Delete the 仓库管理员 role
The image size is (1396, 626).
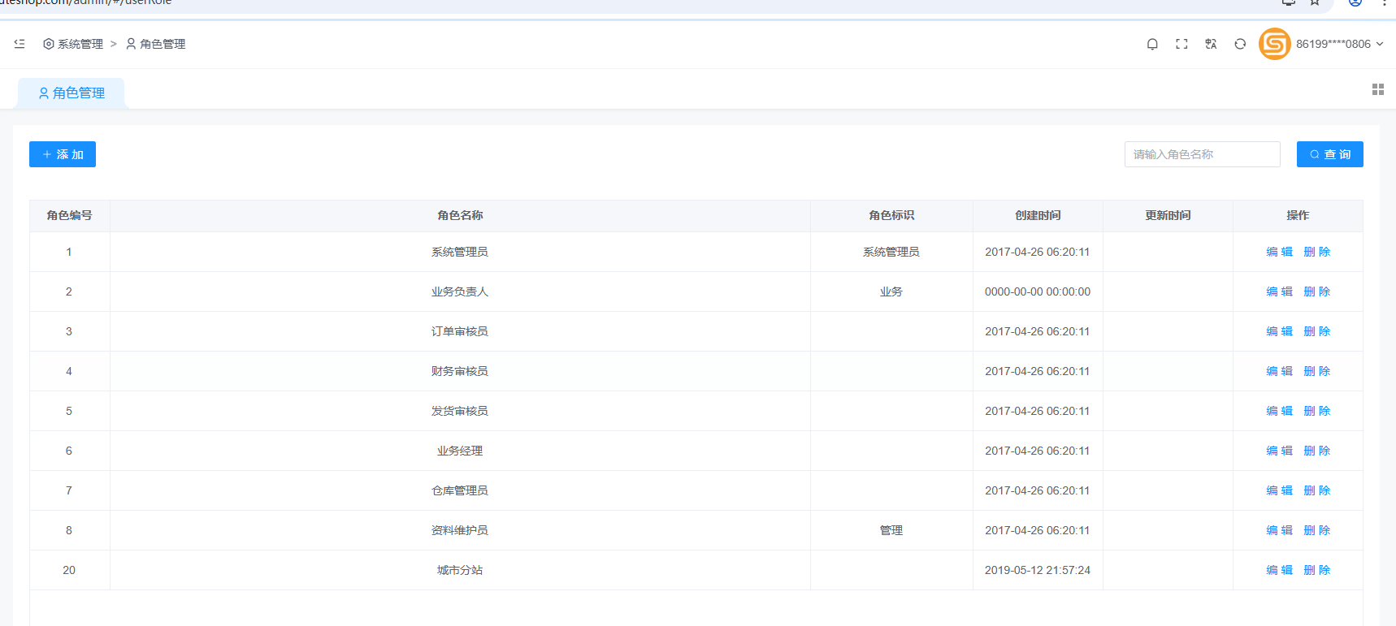coord(1316,490)
